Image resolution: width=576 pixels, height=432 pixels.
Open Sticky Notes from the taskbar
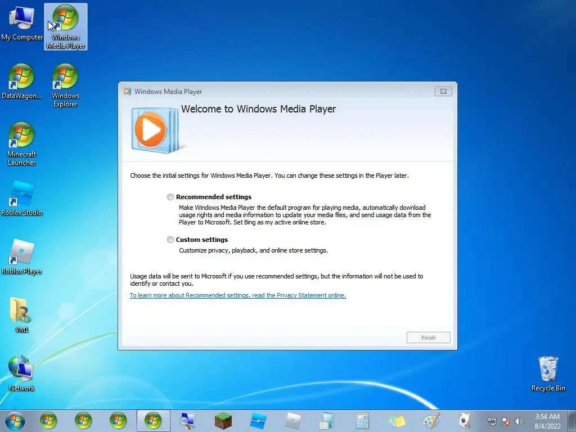[x=397, y=421]
